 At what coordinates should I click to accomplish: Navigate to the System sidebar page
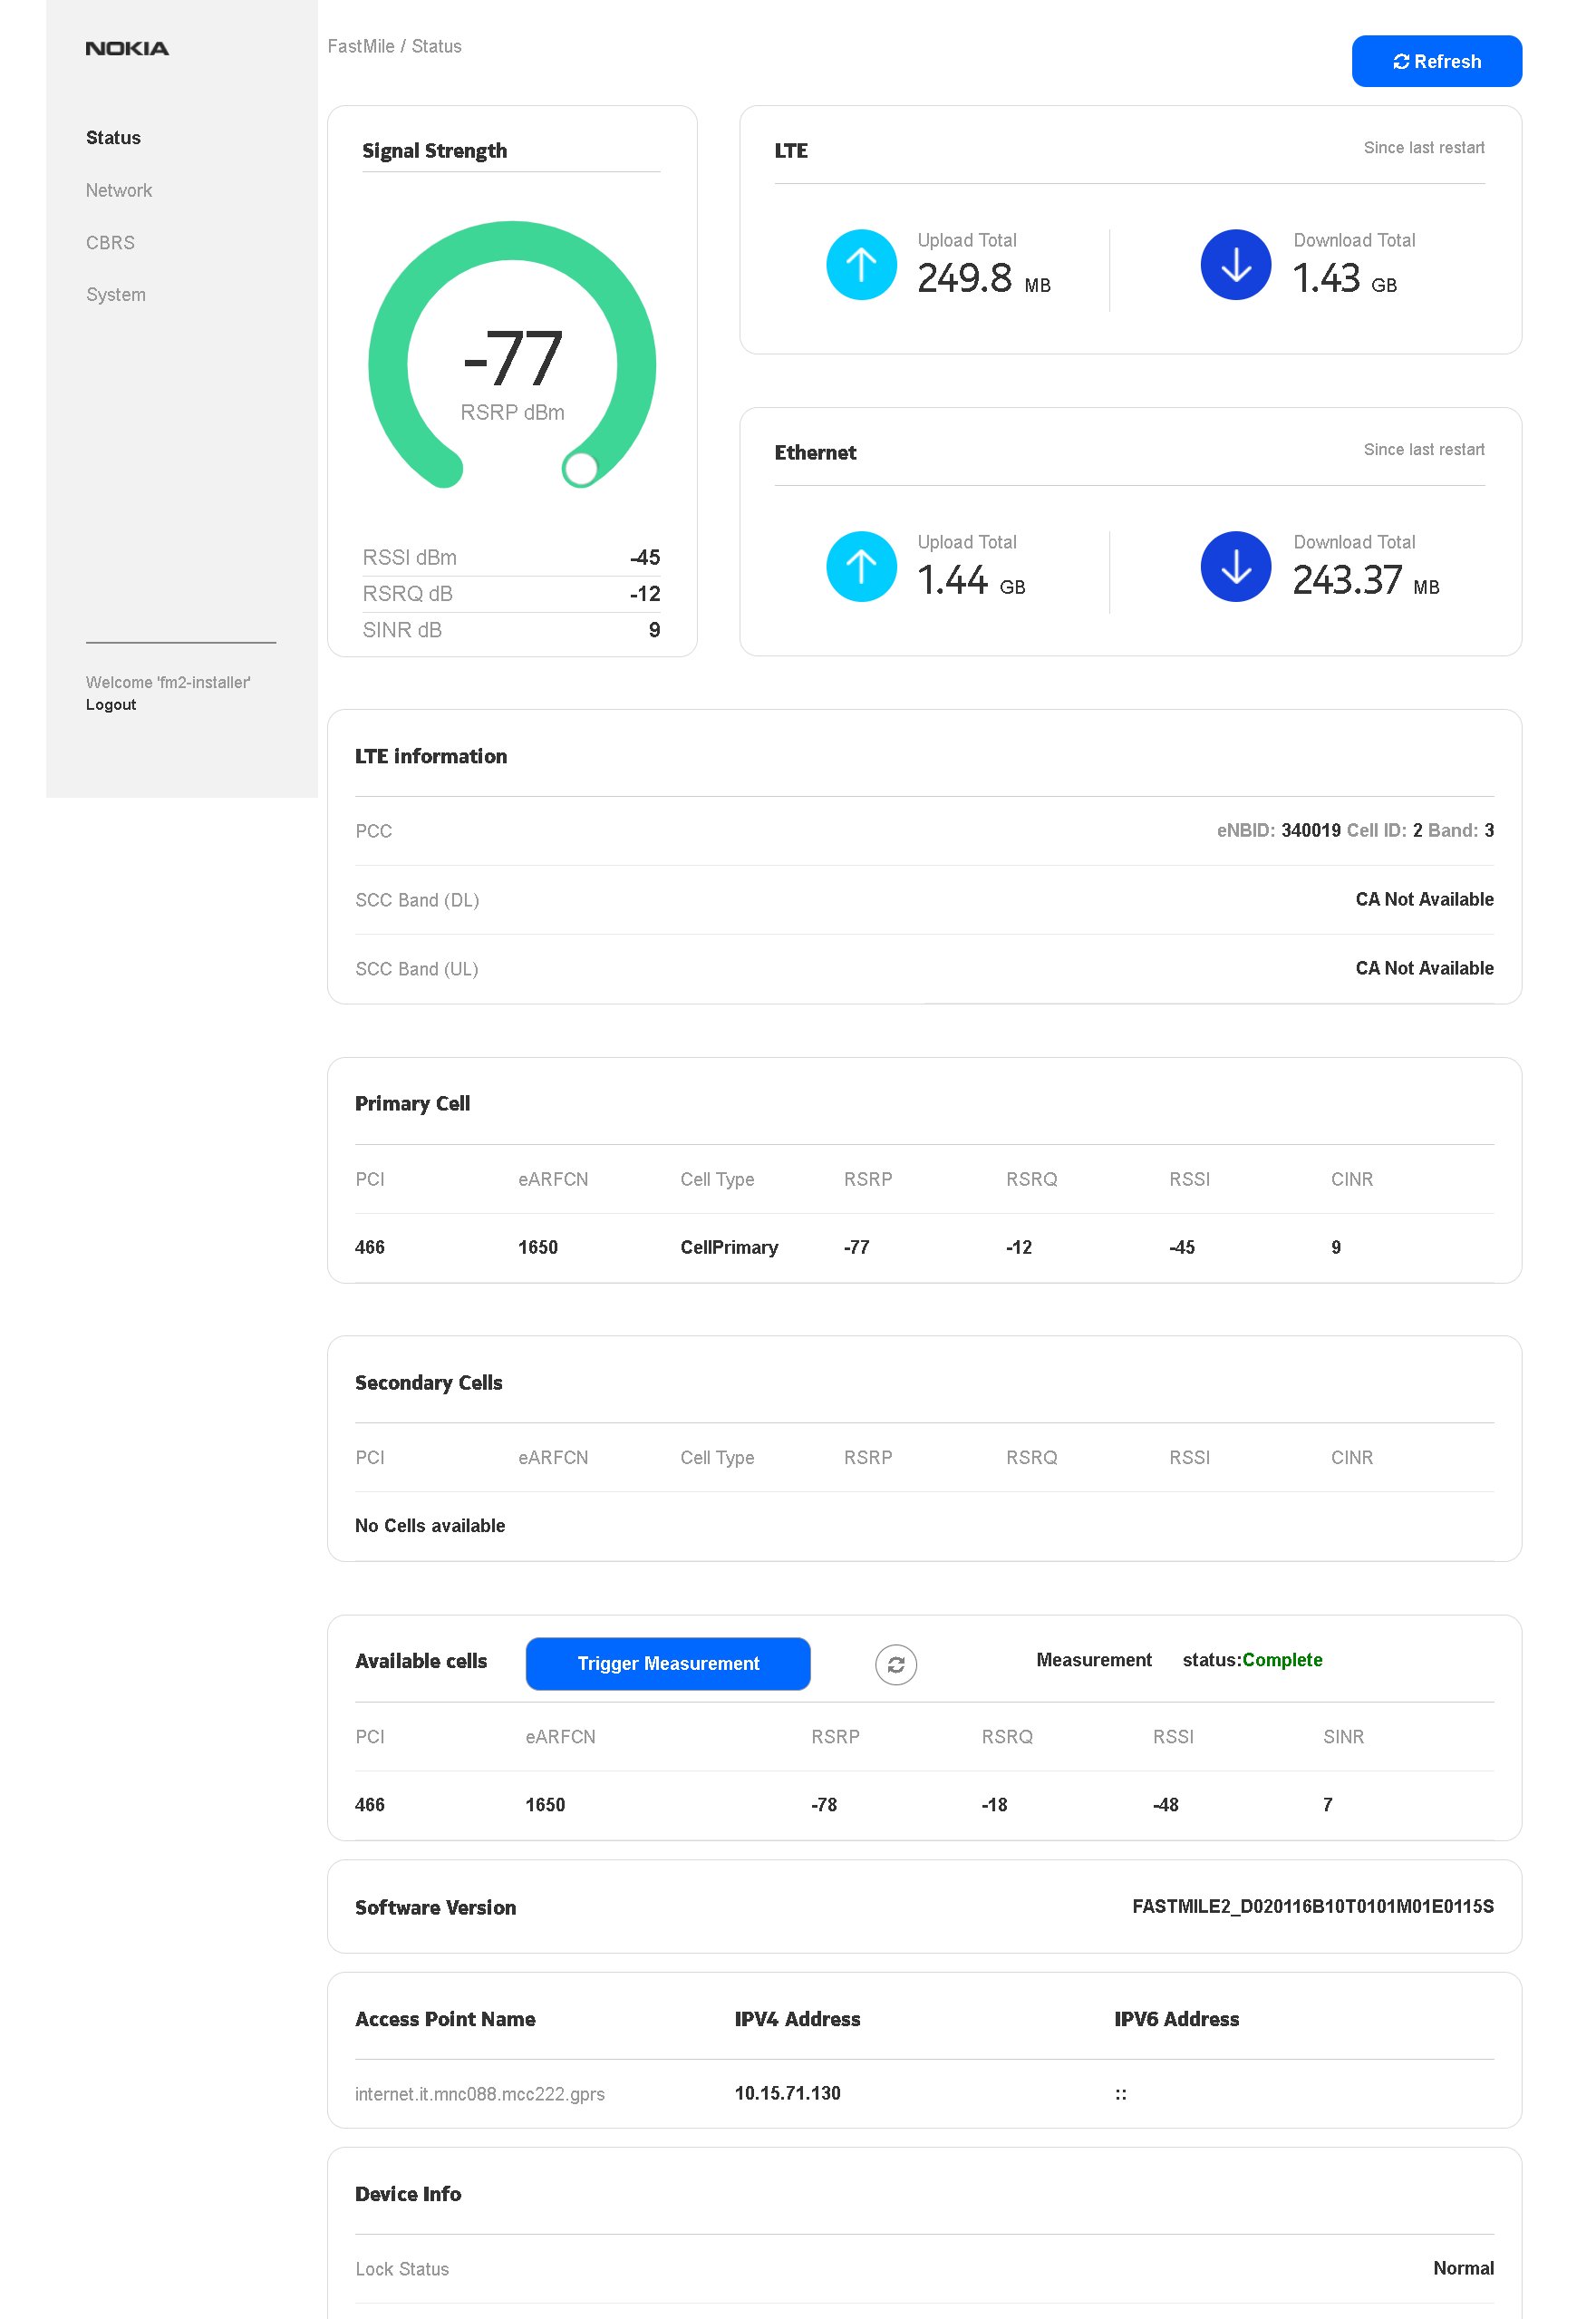[x=115, y=295]
